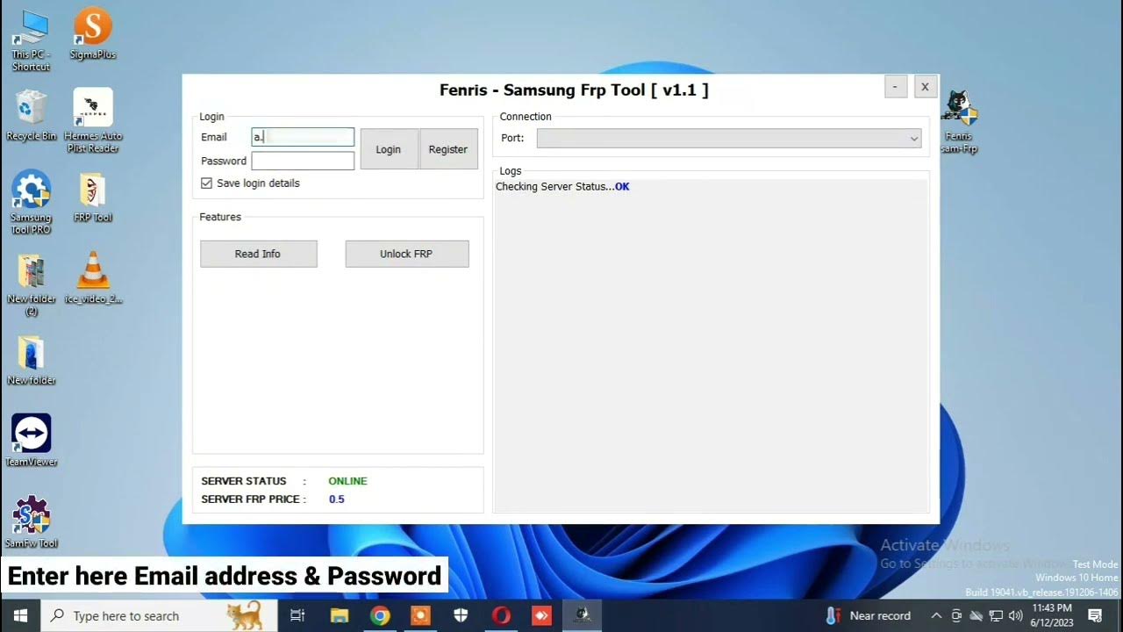Image resolution: width=1123 pixels, height=632 pixels.
Task: Open New folder (2) on desktop
Action: pyautogui.click(x=31, y=284)
